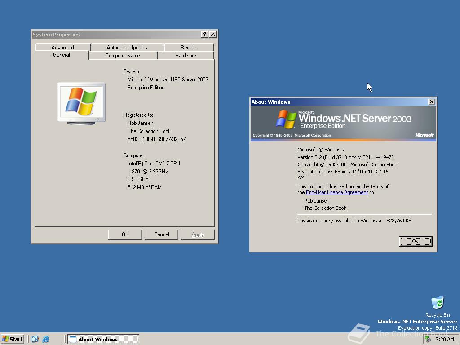Click 'Version 5.2 (Build 3718...' line
The height and width of the screenshot is (345, 460).
pos(345,157)
